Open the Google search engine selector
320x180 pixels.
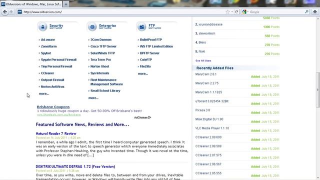(245, 12)
